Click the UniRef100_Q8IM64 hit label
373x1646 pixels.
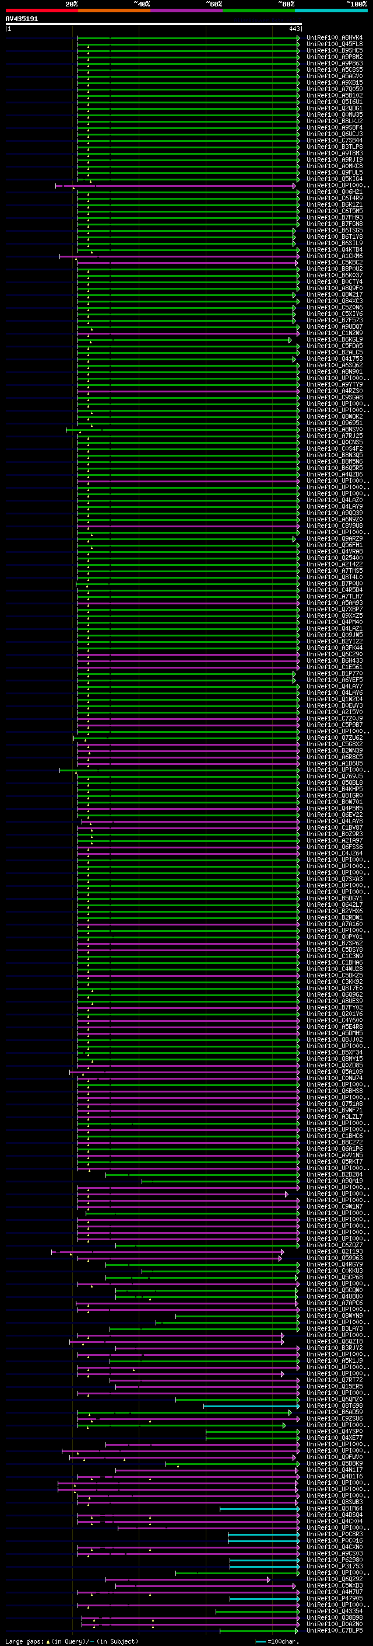tap(335, 1509)
